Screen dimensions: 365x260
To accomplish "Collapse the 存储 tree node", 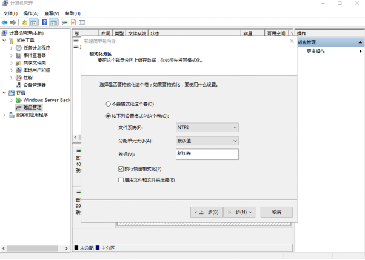I will click(x=4, y=93).
